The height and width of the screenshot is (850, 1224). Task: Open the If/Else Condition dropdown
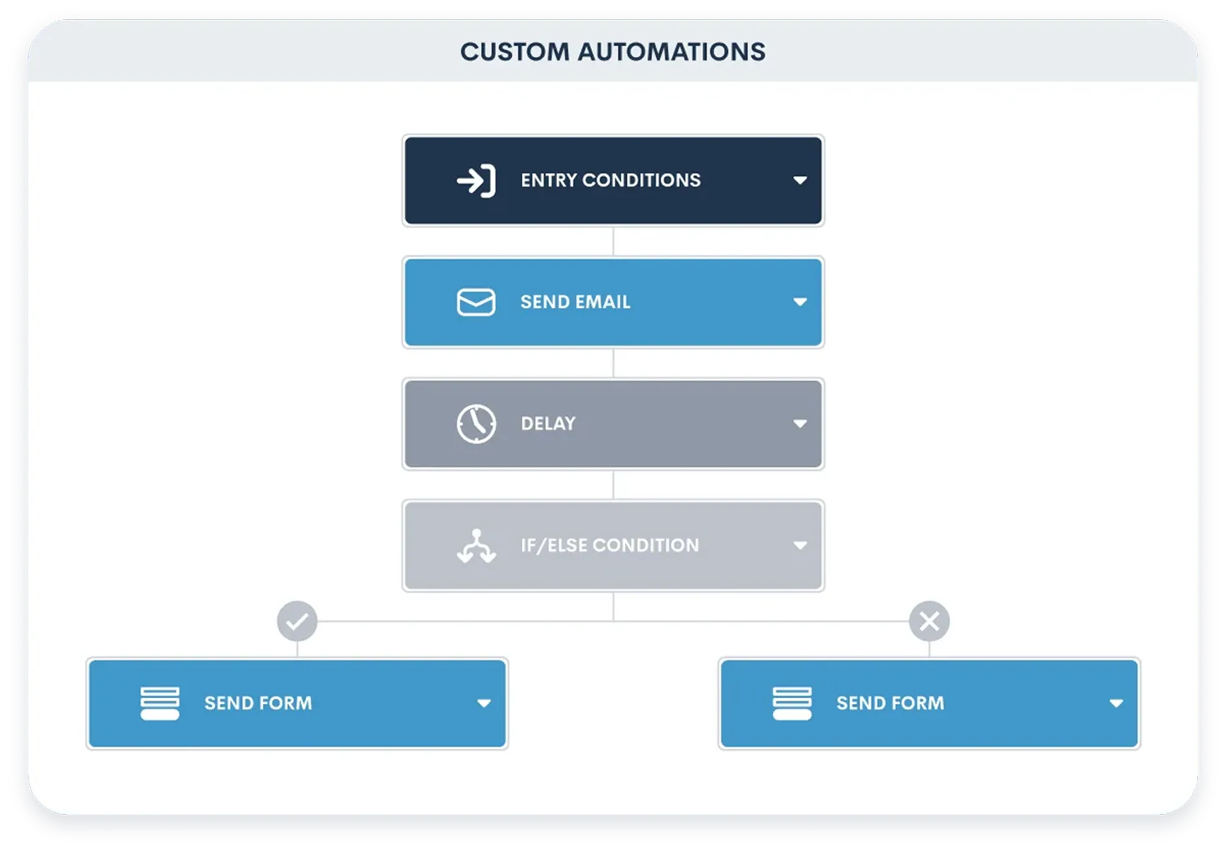point(799,545)
